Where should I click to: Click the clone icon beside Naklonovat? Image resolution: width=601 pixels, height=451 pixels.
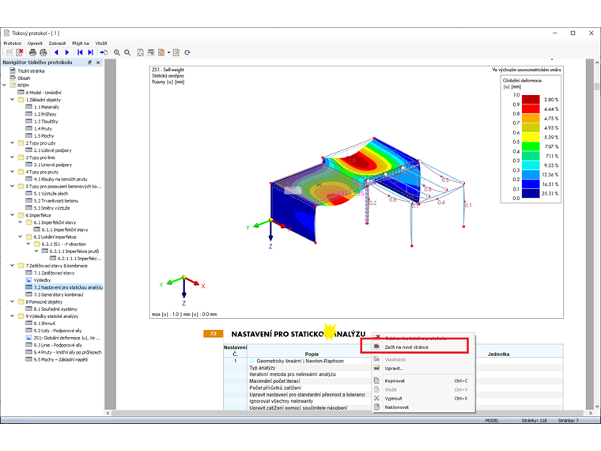coord(376,407)
